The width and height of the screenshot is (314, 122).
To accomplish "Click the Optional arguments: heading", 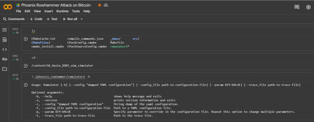I will pyautogui.click(x=48, y=93).
